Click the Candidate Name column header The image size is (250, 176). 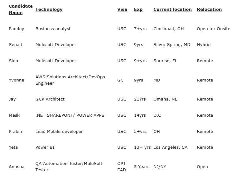pyautogui.click(x=21, y=9)
